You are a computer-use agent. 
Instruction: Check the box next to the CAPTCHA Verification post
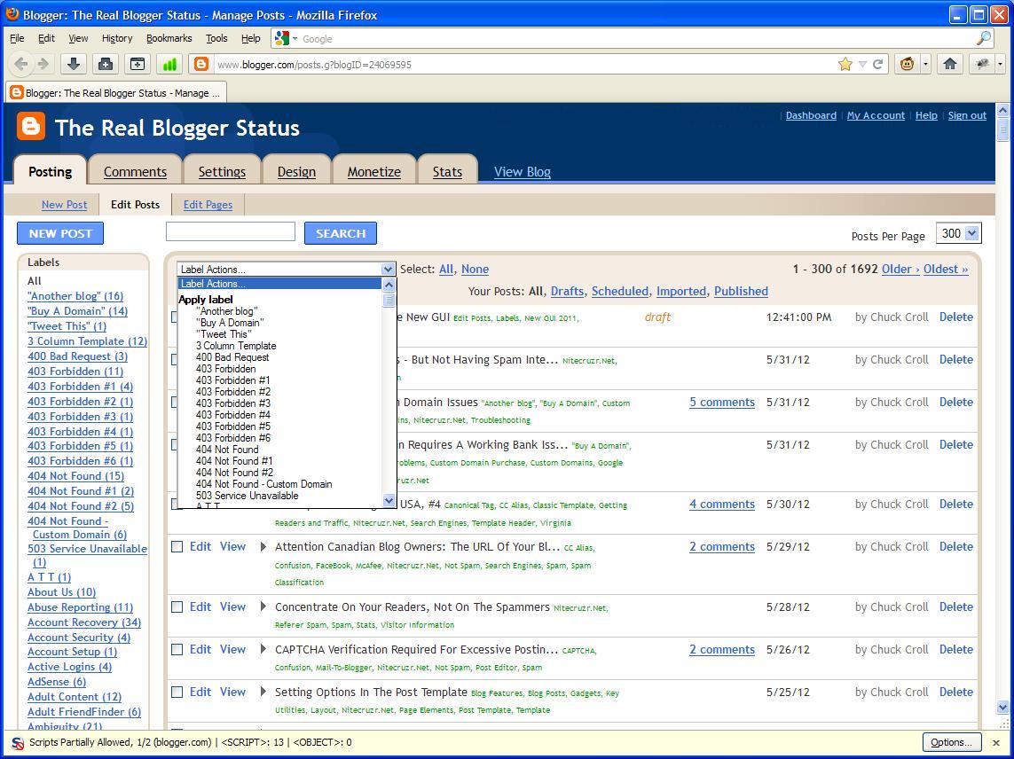coord(177,649)
